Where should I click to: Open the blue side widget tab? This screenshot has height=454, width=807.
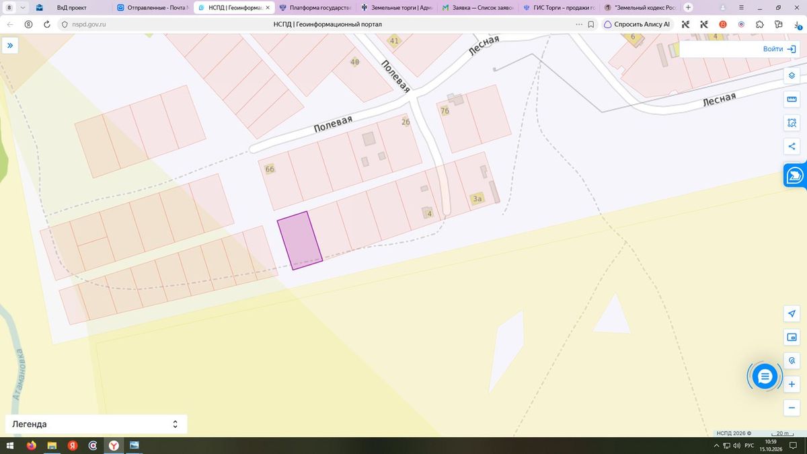point(795,175)
